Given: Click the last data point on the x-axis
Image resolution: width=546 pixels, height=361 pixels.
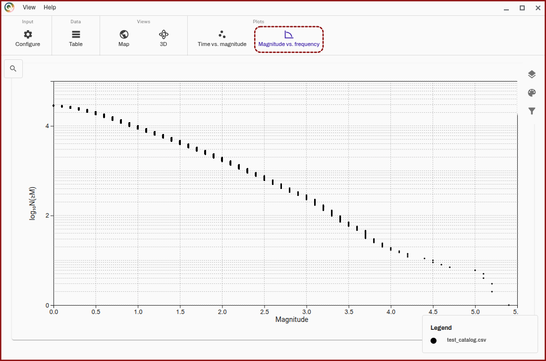Looking at the screenshot, I should click(509, 305).
